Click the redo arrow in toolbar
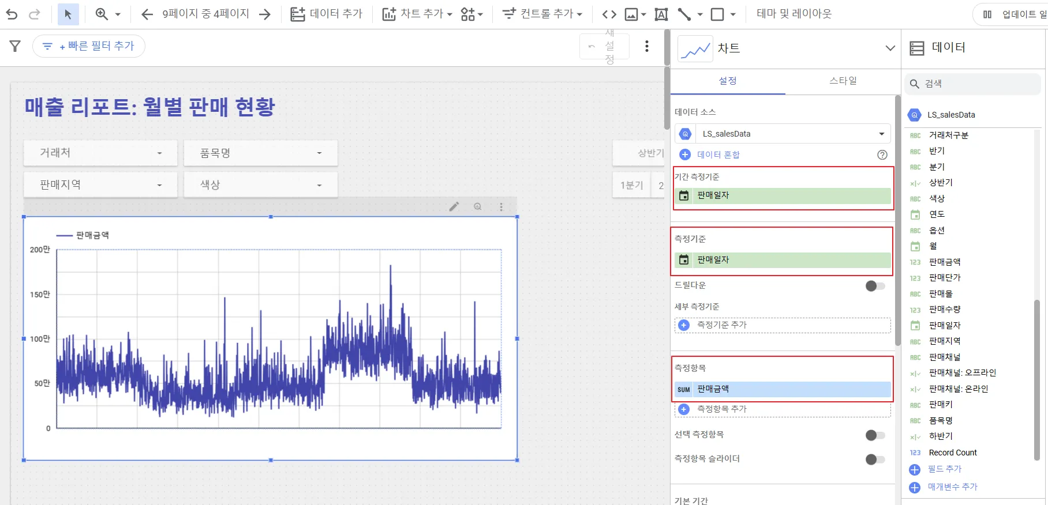Screen dimensions: 1048x505 35,14
